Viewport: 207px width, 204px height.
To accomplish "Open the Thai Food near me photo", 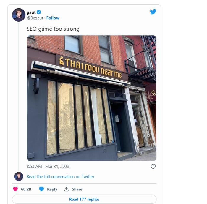I will 92,98.
